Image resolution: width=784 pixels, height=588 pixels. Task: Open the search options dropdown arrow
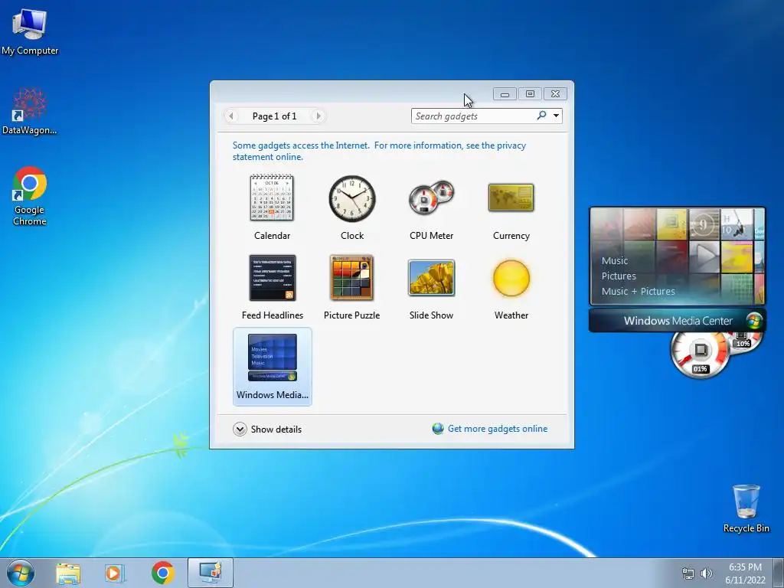(x=556, y=116)
